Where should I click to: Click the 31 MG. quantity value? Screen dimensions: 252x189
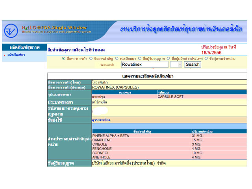tap(197, 135)
